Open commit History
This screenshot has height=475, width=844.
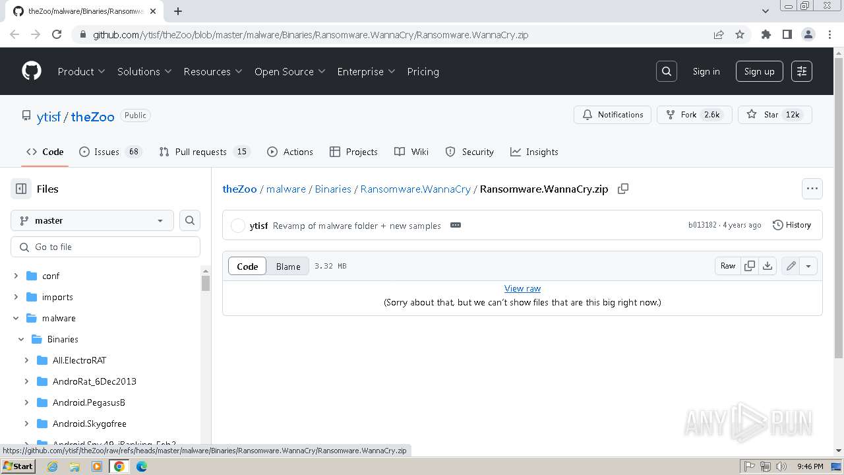[x=792, y=225]
